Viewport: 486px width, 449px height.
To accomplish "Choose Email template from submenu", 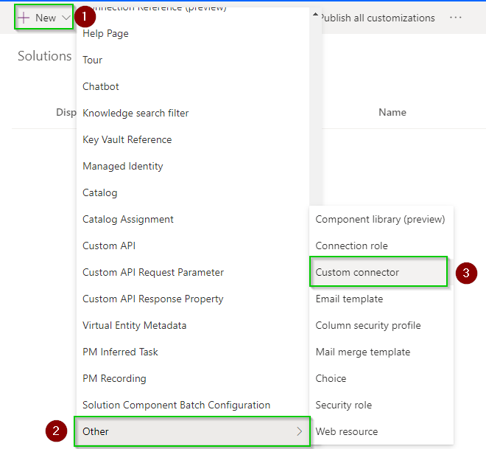I will 349,299.
